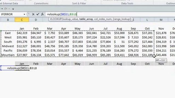The width and height of the screenshot is (175, 98).
Task: Click Data Tools group label
Action: coord(127,4)
